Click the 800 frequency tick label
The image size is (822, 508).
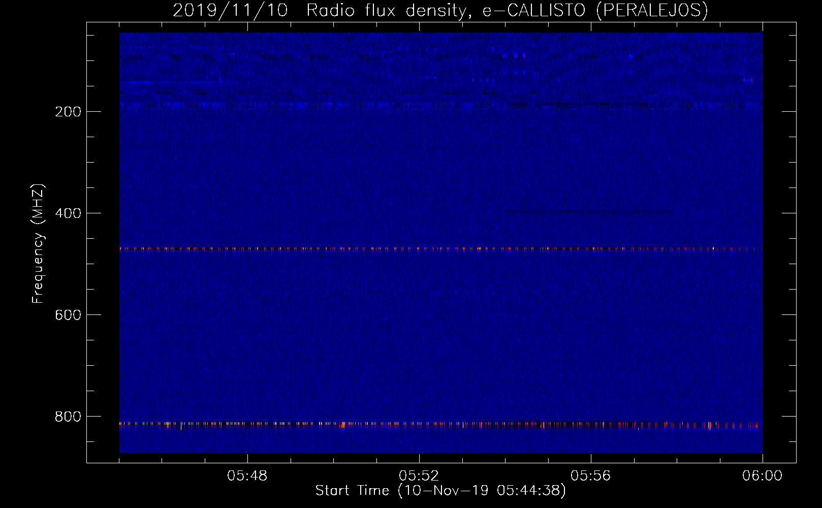[x=68, y=417]
